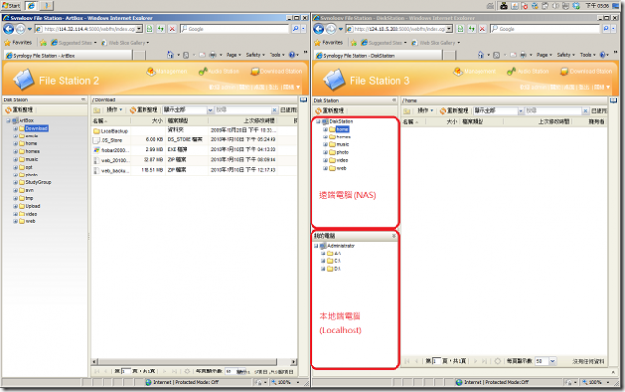This screenshot has width=625, height=392.
Task: Open Audio Station in File Station 2 header
Action: [219, 71]
